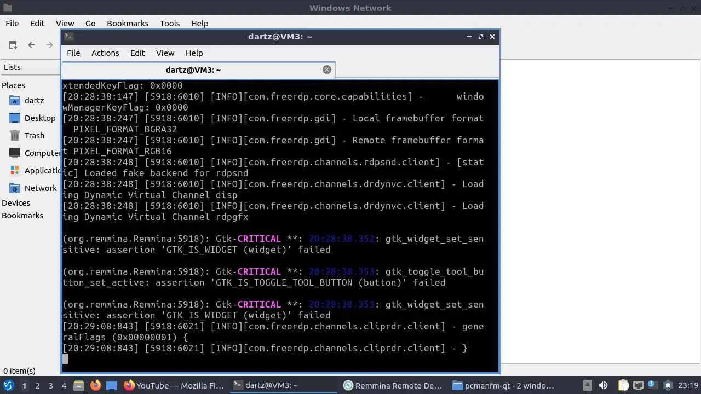Open the Bookmarks menu in file manager menubar
The width and height of the screenshot is (701, 394).
(x=128, y=24)
